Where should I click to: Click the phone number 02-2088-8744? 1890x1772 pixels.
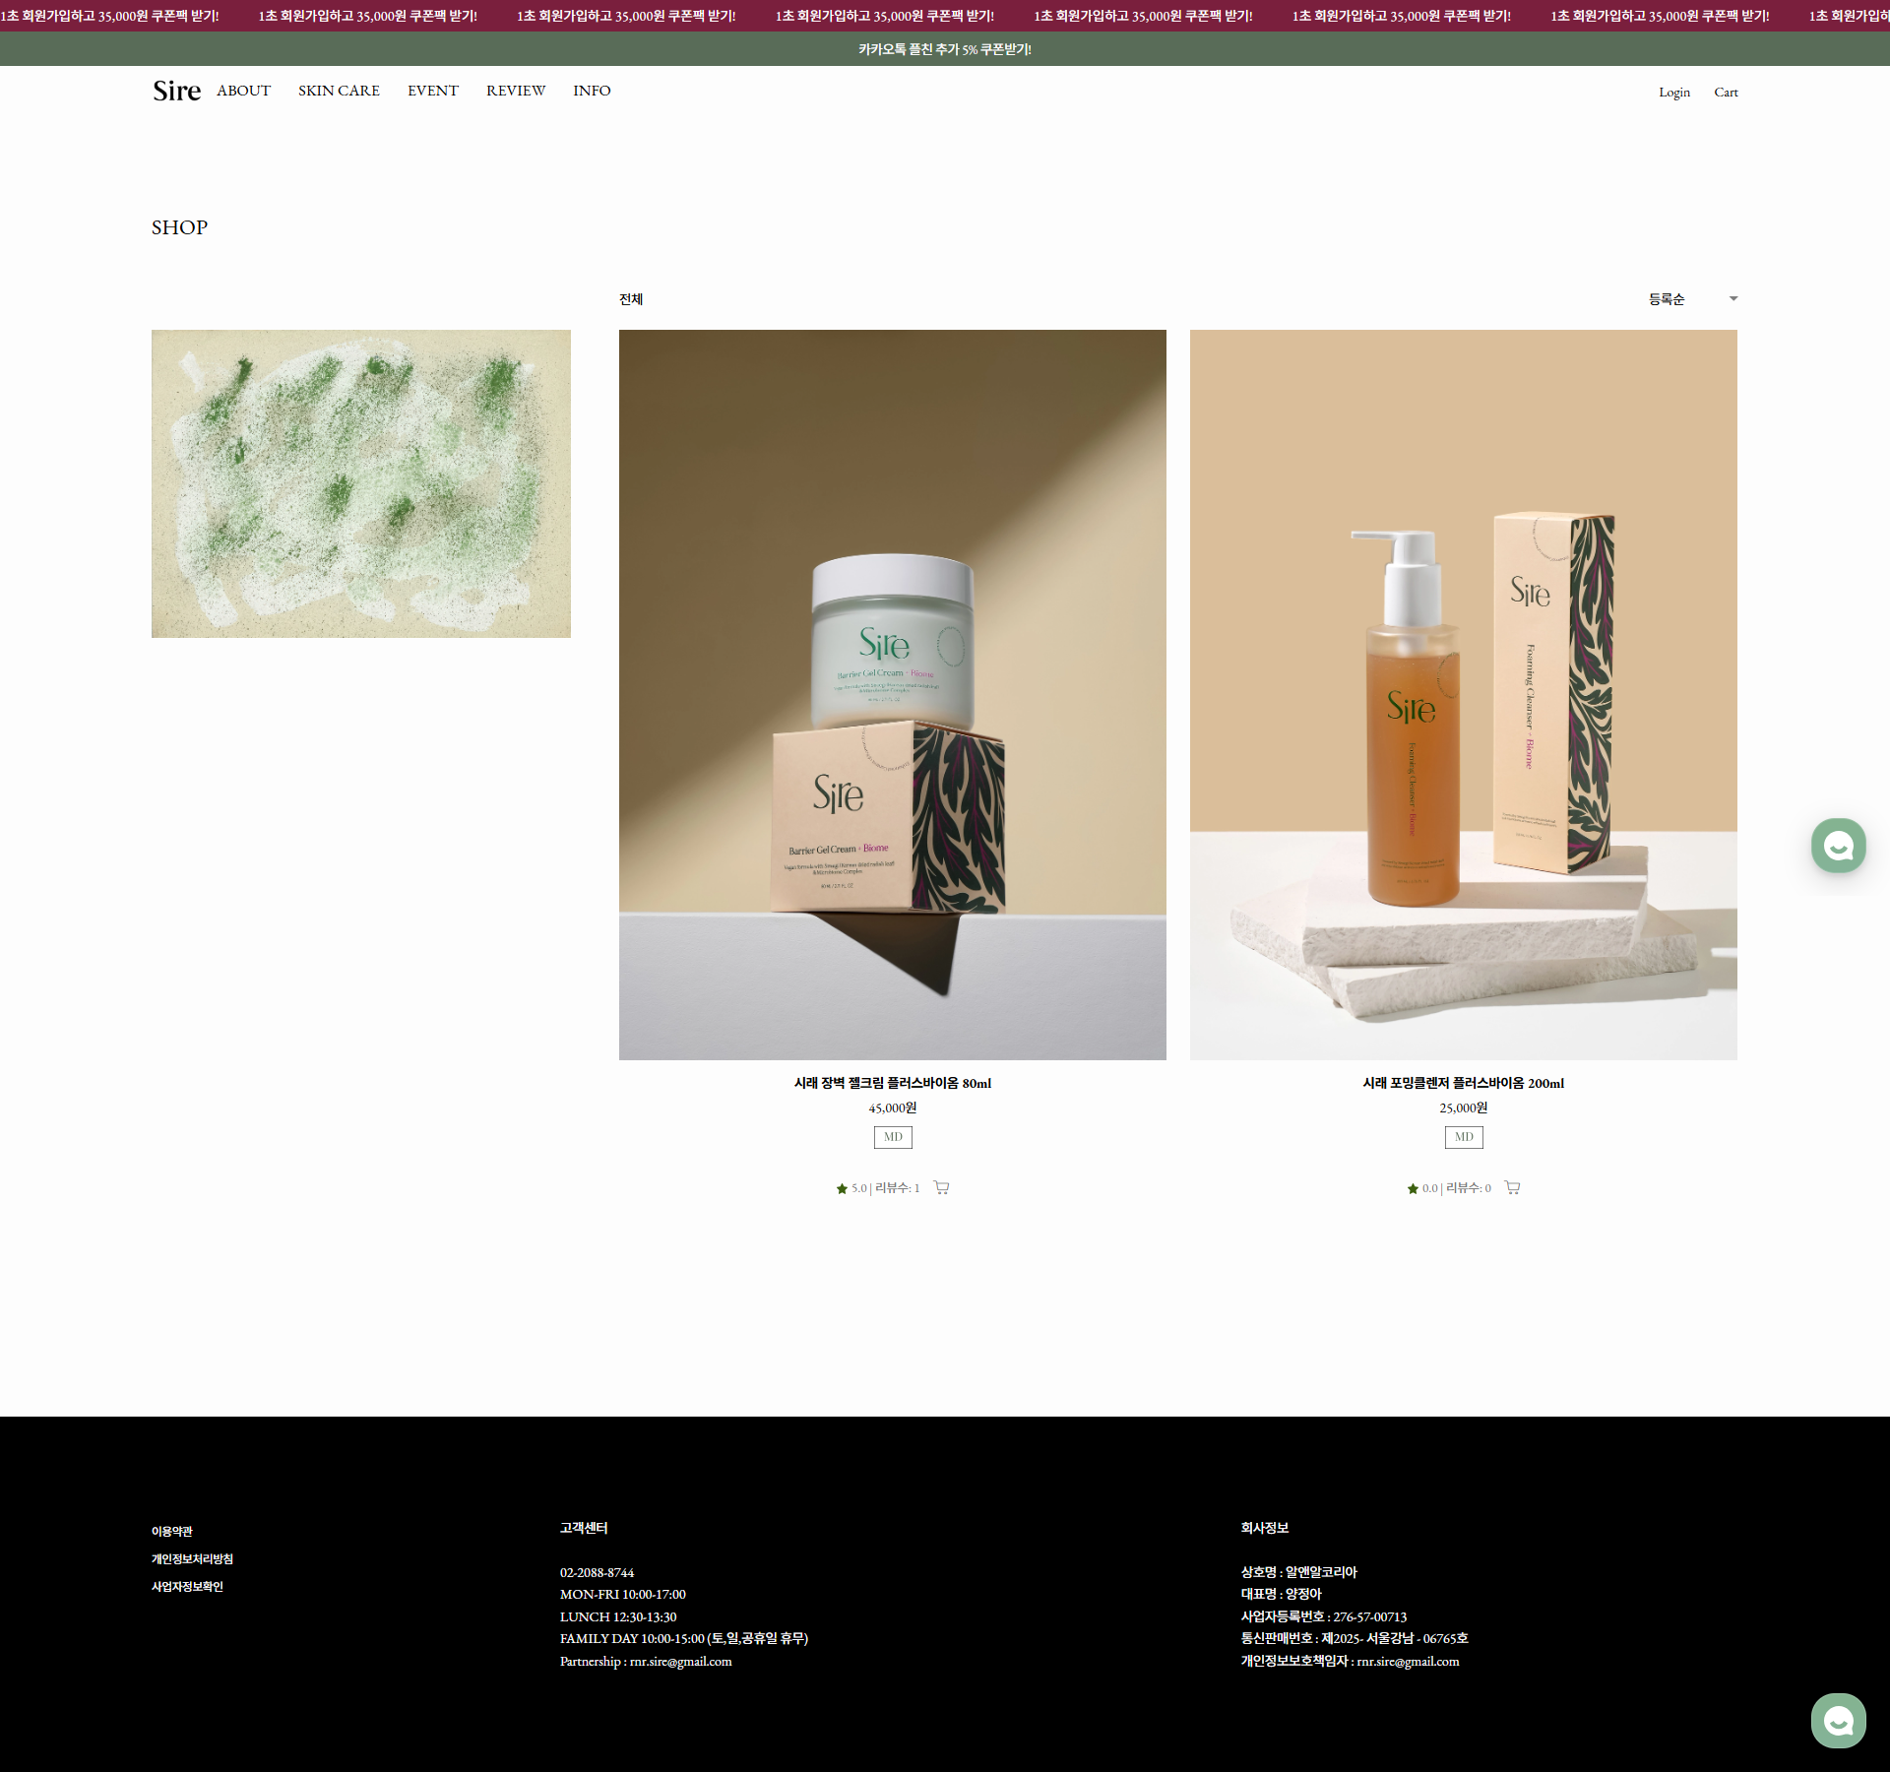(x=598, y=1573)
